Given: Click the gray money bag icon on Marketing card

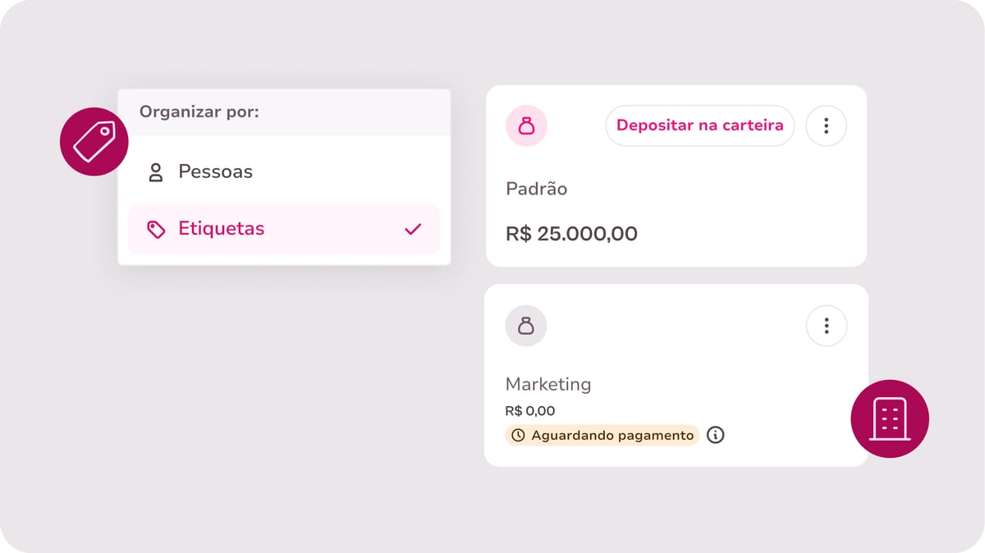Looking at the screenshot, I should point(526,326).
